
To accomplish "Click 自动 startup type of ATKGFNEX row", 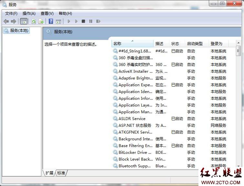I will tap(191, 132).
